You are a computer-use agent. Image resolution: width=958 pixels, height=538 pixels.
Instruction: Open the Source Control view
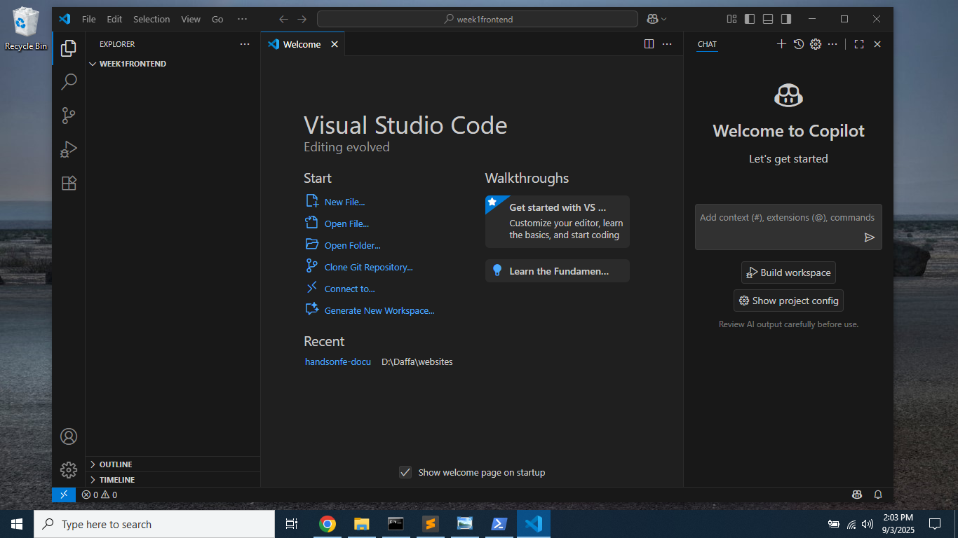pos(69,116)
